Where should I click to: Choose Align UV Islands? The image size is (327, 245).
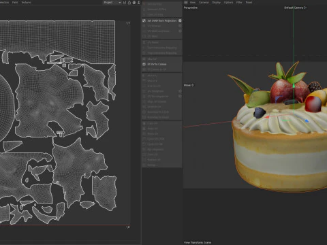pyautogui.click(x=162, y=101)
